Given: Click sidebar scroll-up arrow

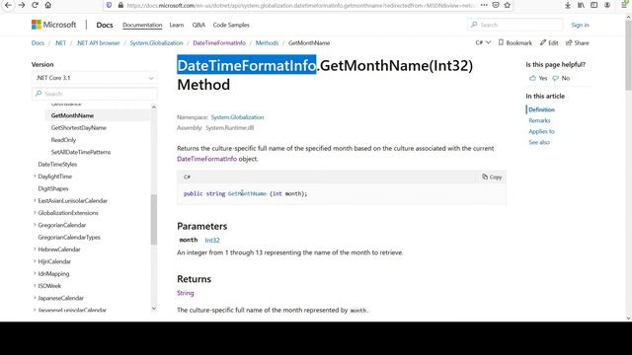Looking at the screenshot, I should [154, 106].
